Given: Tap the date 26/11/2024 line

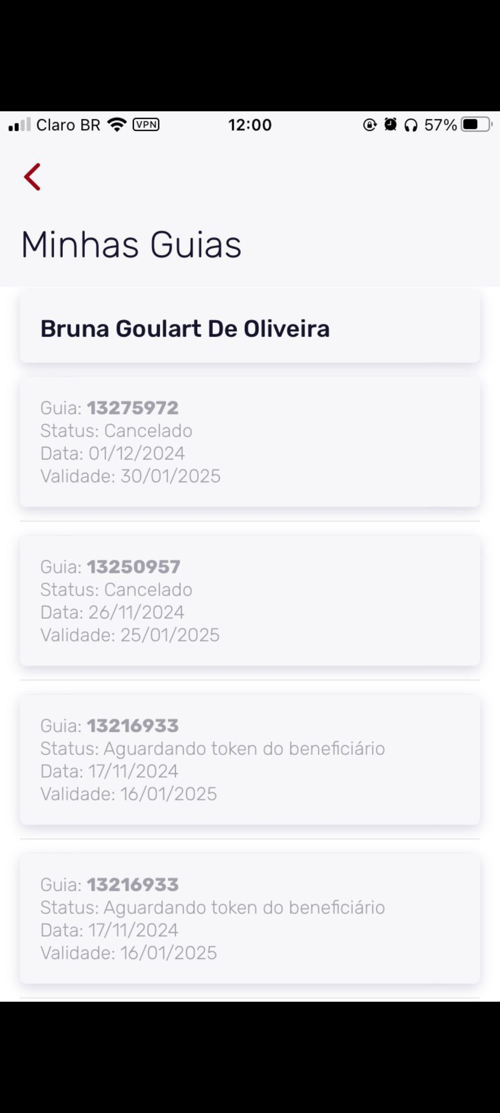Looking at the screenshot, I should [x=112, y=612].
